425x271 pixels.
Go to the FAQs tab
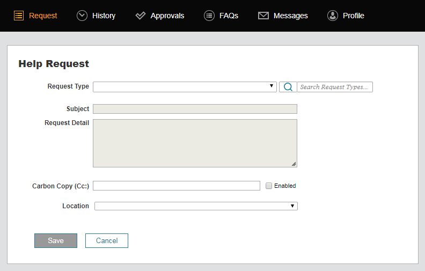(229, 16)
